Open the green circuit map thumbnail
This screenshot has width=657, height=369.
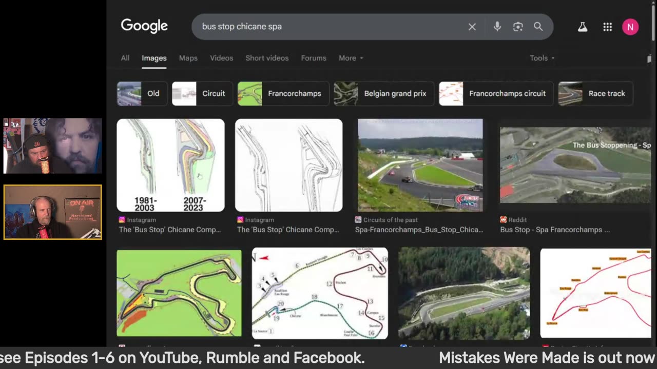(179, 293)
